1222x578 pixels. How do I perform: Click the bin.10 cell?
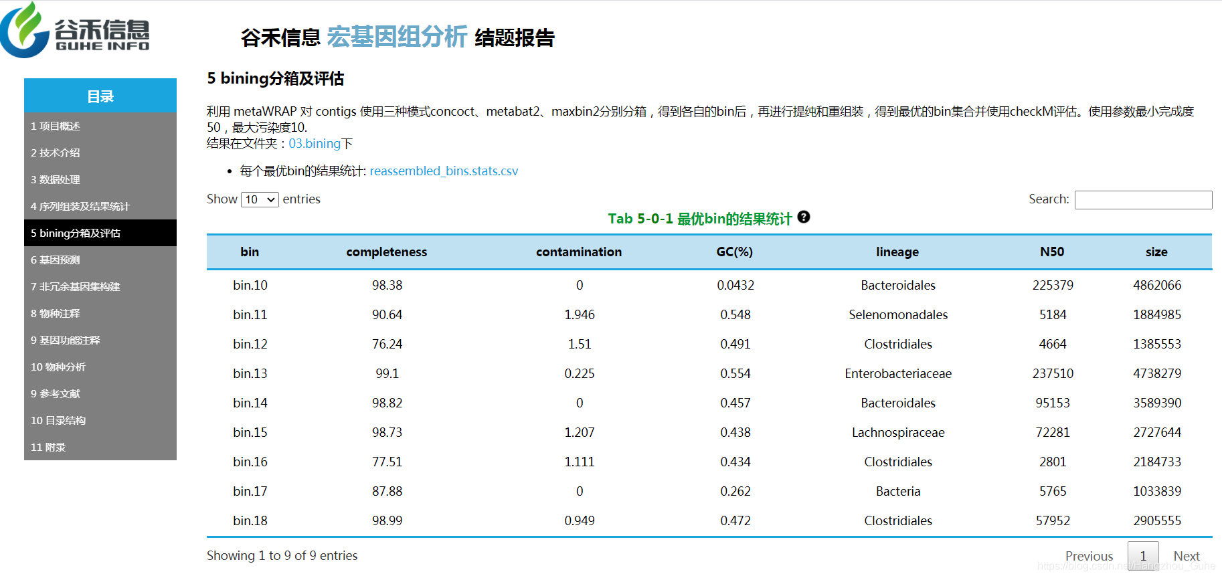pyautogui.click(x=250, y=285)
